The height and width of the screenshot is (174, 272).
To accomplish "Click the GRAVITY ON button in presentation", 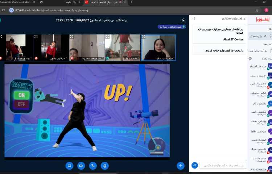I will click(21, 95).
